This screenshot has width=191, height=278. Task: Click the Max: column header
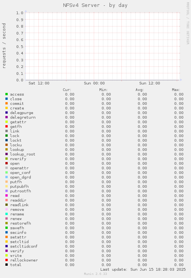[176, 90]
